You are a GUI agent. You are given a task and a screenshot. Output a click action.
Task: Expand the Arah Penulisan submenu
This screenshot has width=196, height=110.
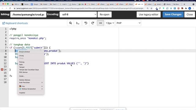[x=31, y=82]
